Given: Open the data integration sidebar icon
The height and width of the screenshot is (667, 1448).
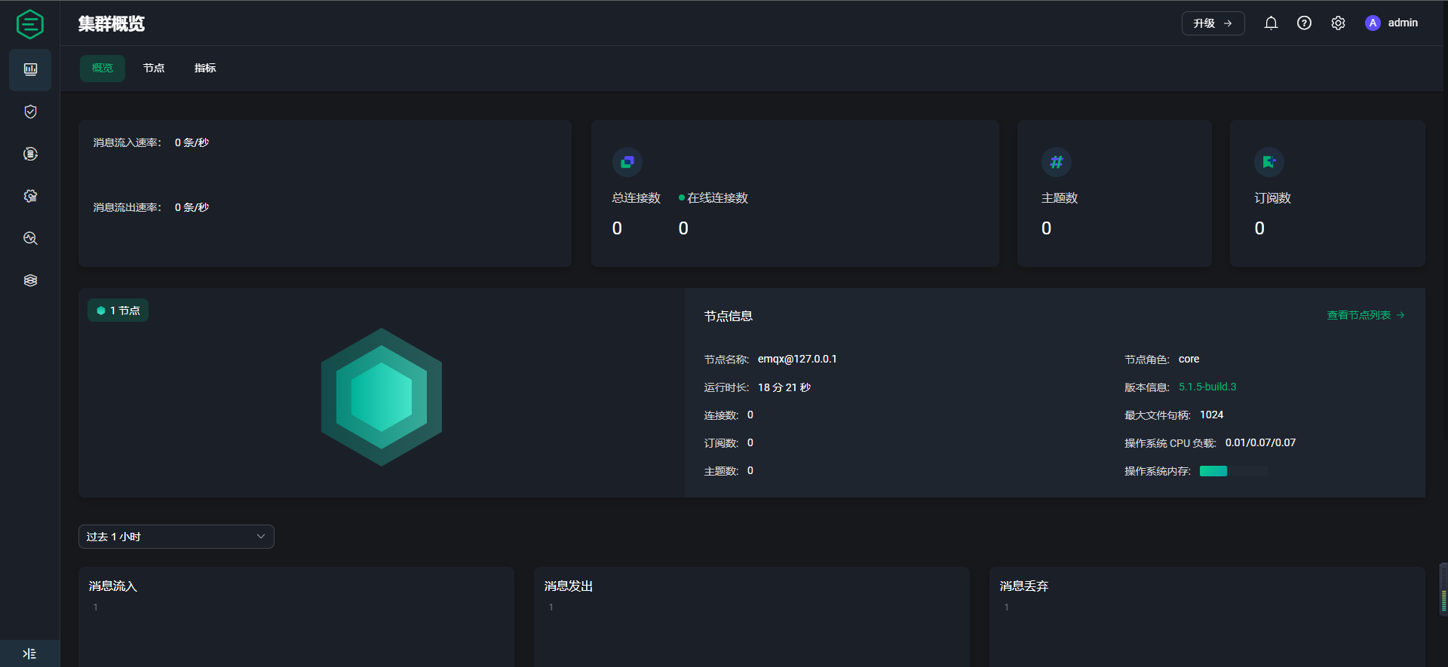Looking at the screenshot, I should [x=30, y=154].
